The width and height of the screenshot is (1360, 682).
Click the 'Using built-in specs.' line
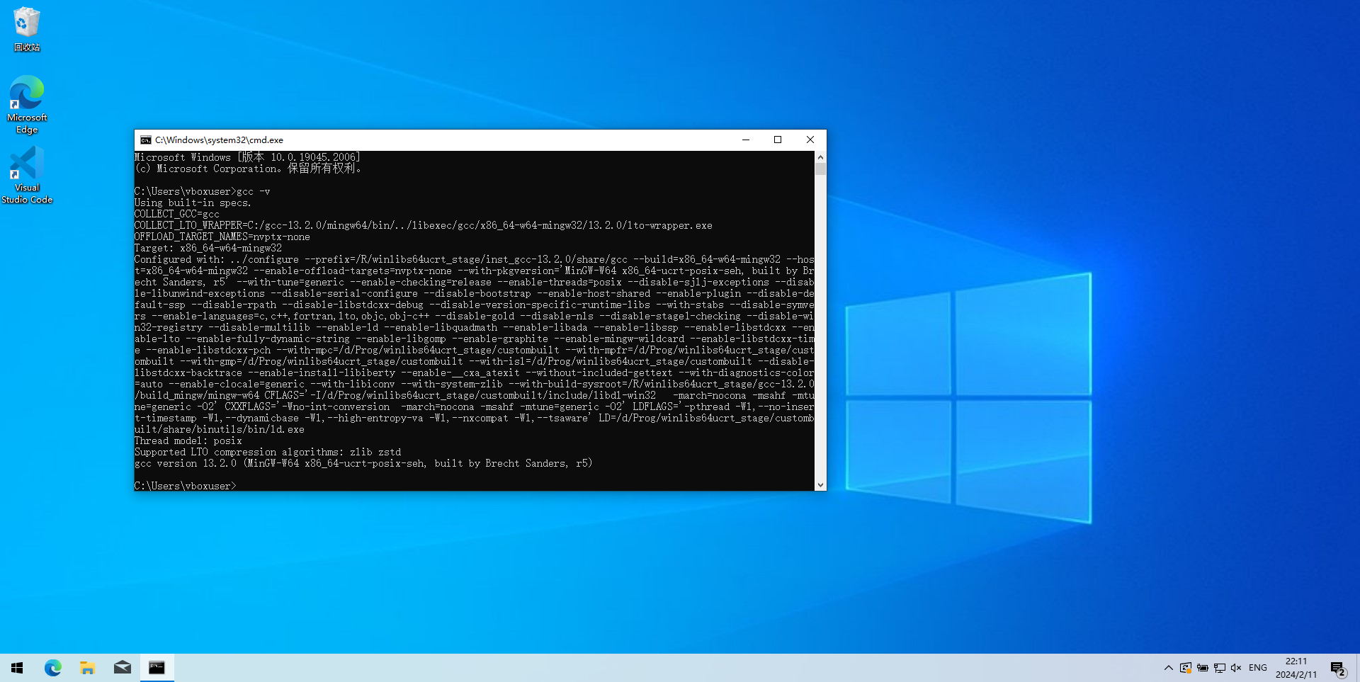(x=193, y=203)
